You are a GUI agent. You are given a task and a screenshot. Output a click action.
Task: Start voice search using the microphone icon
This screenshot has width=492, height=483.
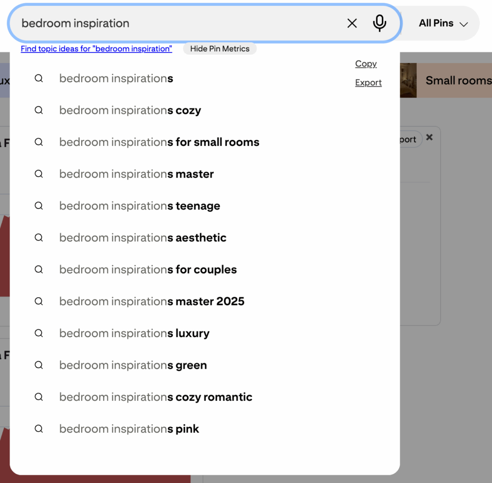point(380,23)
